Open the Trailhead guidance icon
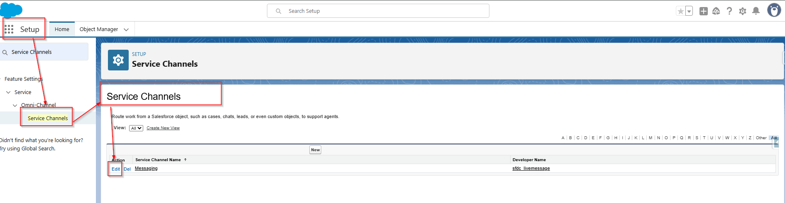 tap(716, 11)
